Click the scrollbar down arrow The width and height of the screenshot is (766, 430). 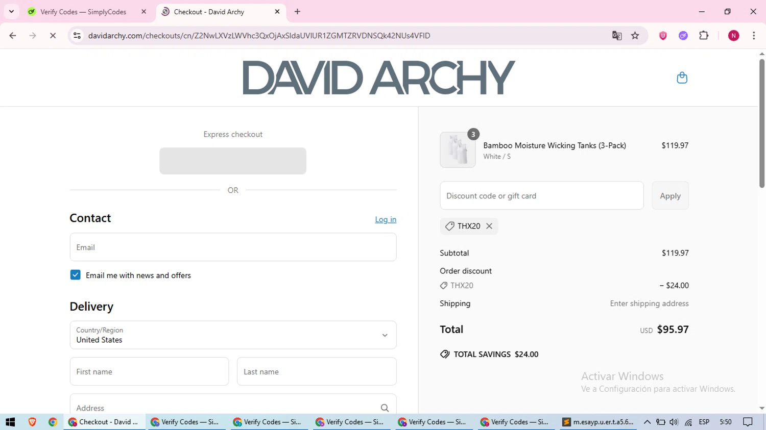(x=762, y=409)
